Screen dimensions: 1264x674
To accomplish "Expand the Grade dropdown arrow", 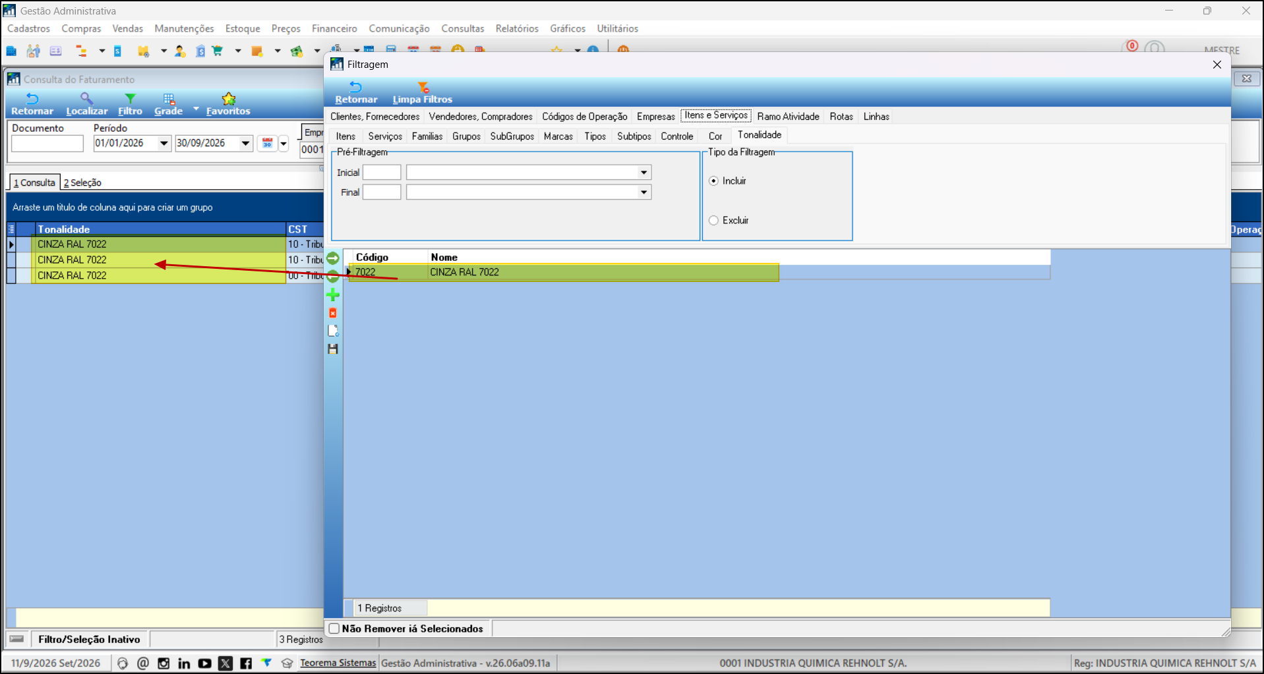I will pyautogui.click(x=196, y=109).
